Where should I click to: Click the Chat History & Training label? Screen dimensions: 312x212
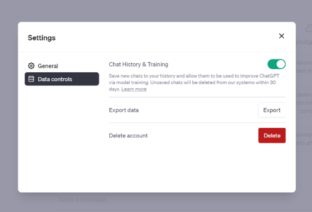tap(138, 64)
